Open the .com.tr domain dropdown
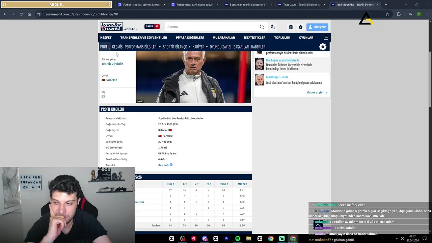The image size is (432, 243). click(131, 29)
